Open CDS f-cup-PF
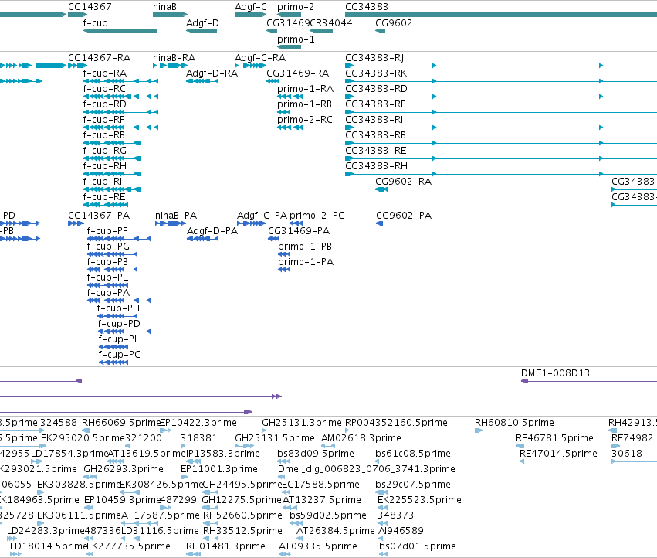The image size is (657, 558). [107, 232]
